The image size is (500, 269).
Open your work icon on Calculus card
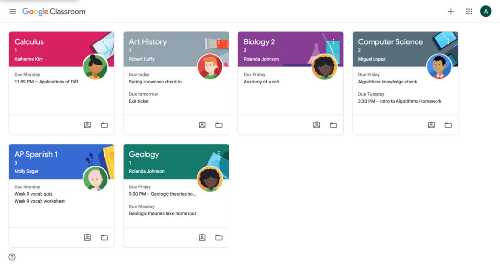pyautogui.click(x=87, y=125)
